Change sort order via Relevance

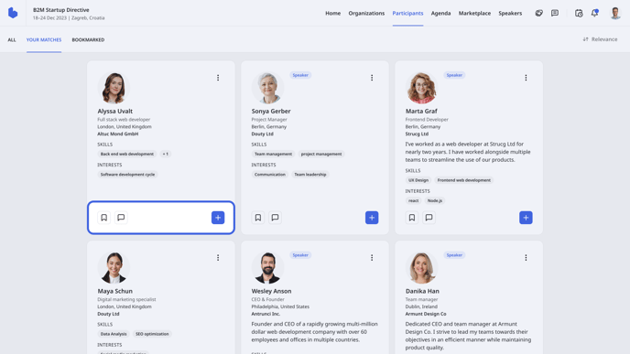(x=600, y=39)
